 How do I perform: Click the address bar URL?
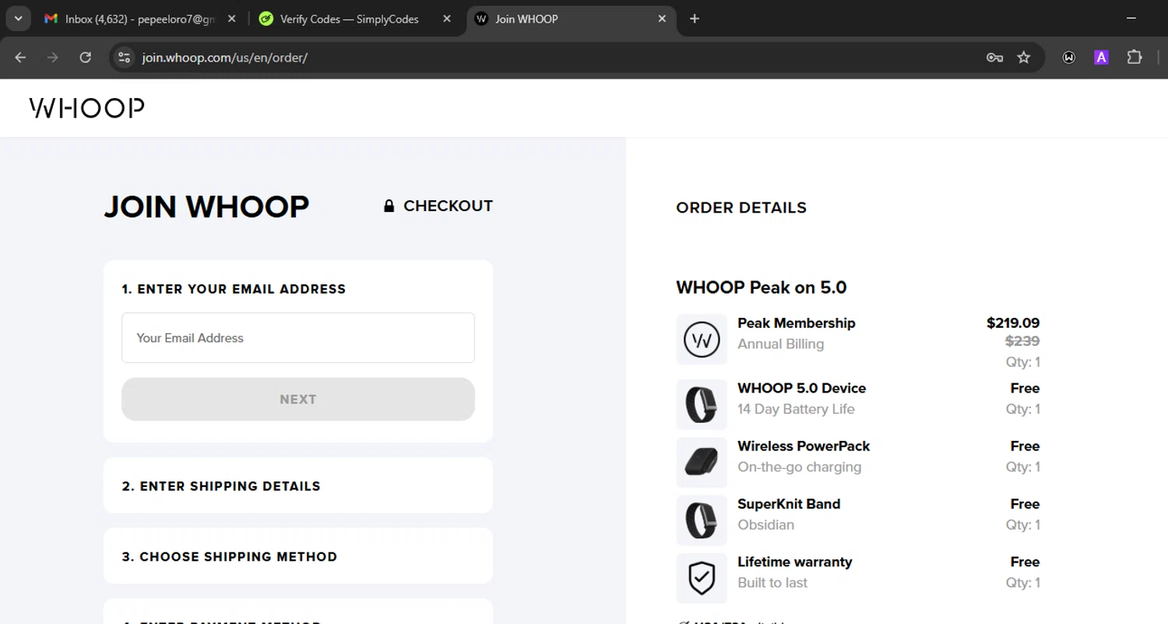click(x=225, y=58)
